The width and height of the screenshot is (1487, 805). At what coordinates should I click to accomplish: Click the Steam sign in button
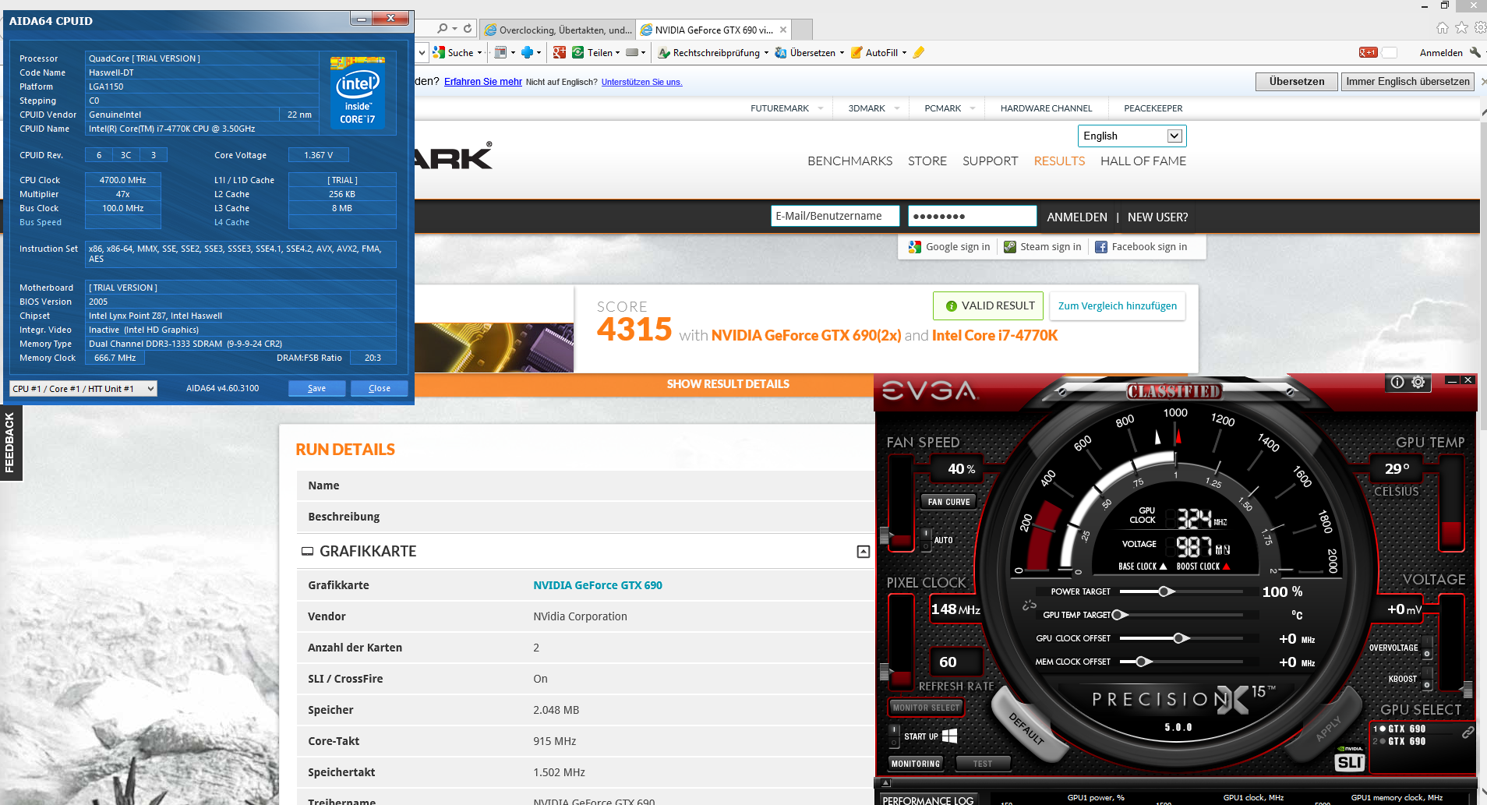(x=1043, y=247)
